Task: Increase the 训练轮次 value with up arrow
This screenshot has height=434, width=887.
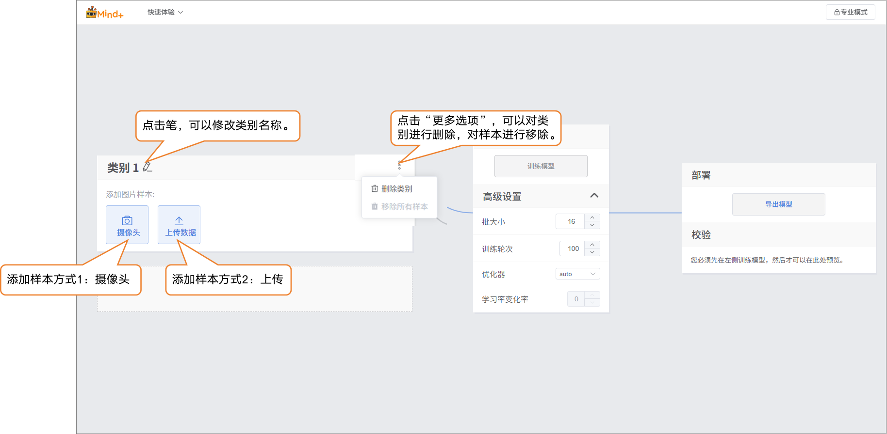Action: 592,245
